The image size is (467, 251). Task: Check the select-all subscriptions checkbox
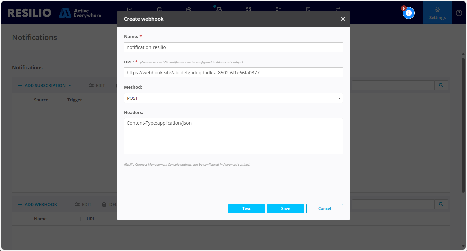[20, 100]
